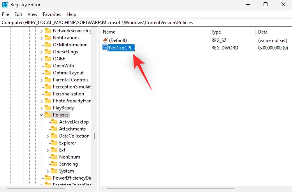Expand the NetworkServiceTriggers key

click(42, 31)
